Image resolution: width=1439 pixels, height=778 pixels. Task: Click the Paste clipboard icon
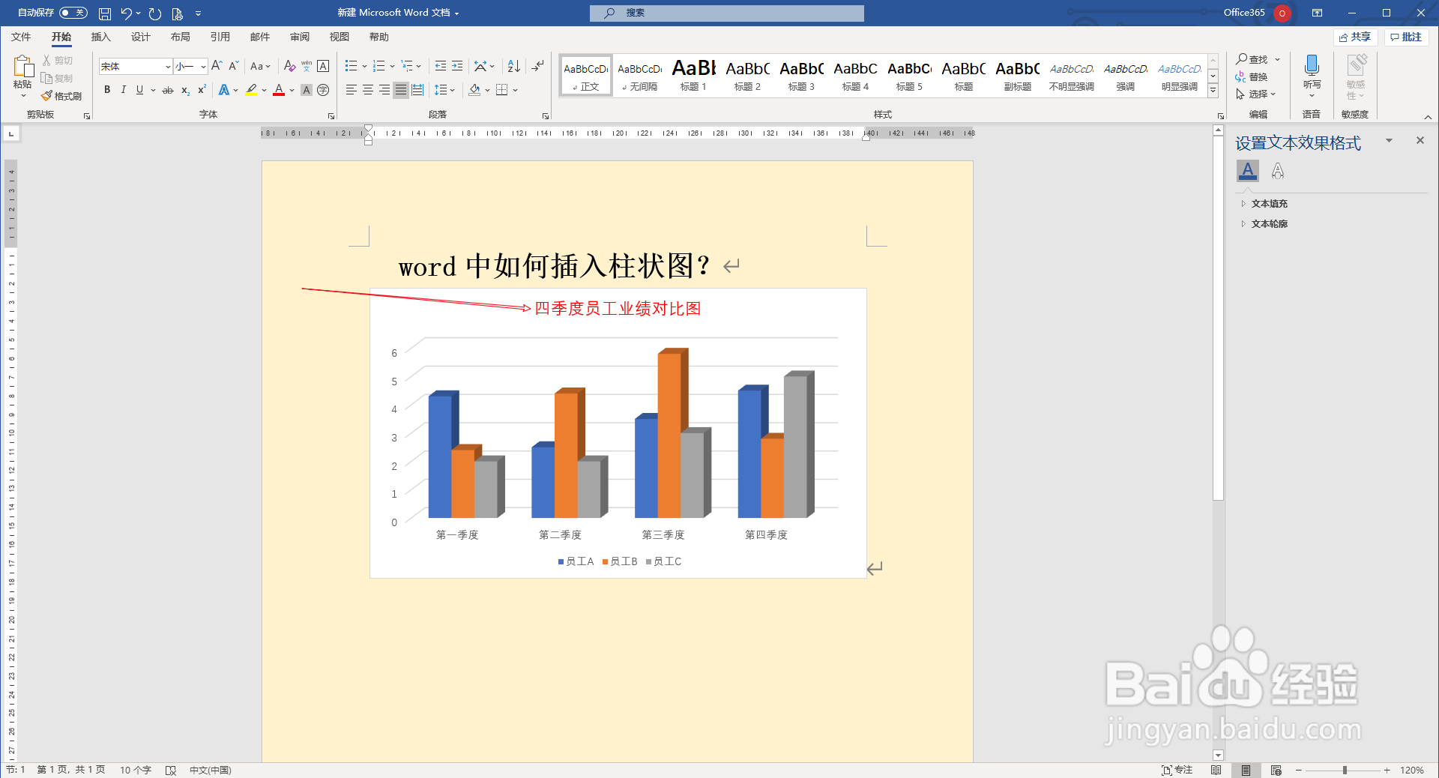[x=22, y=67]
